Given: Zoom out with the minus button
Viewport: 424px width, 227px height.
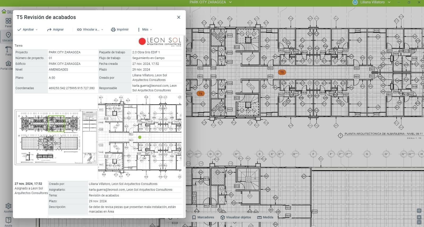Looking at the screenshot, I should click(x=419, y=222).
